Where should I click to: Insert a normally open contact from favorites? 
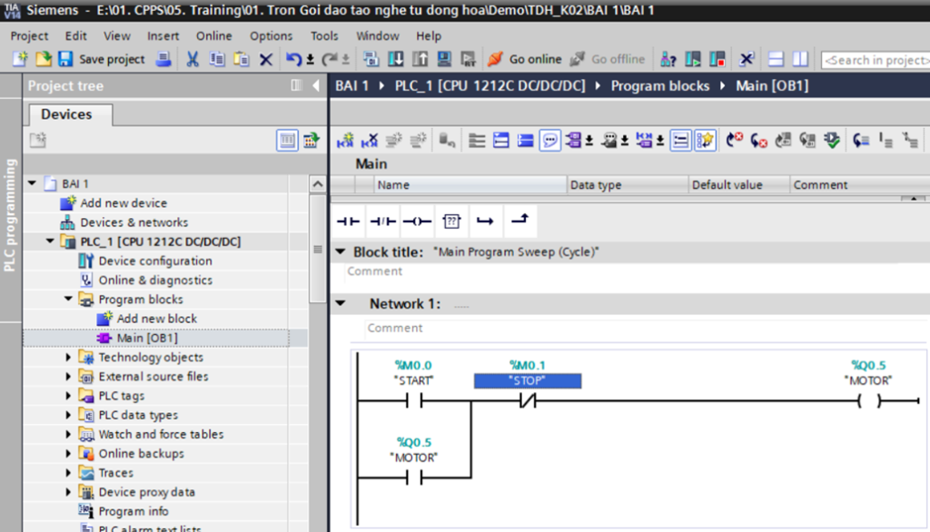(x=349, y=221)
